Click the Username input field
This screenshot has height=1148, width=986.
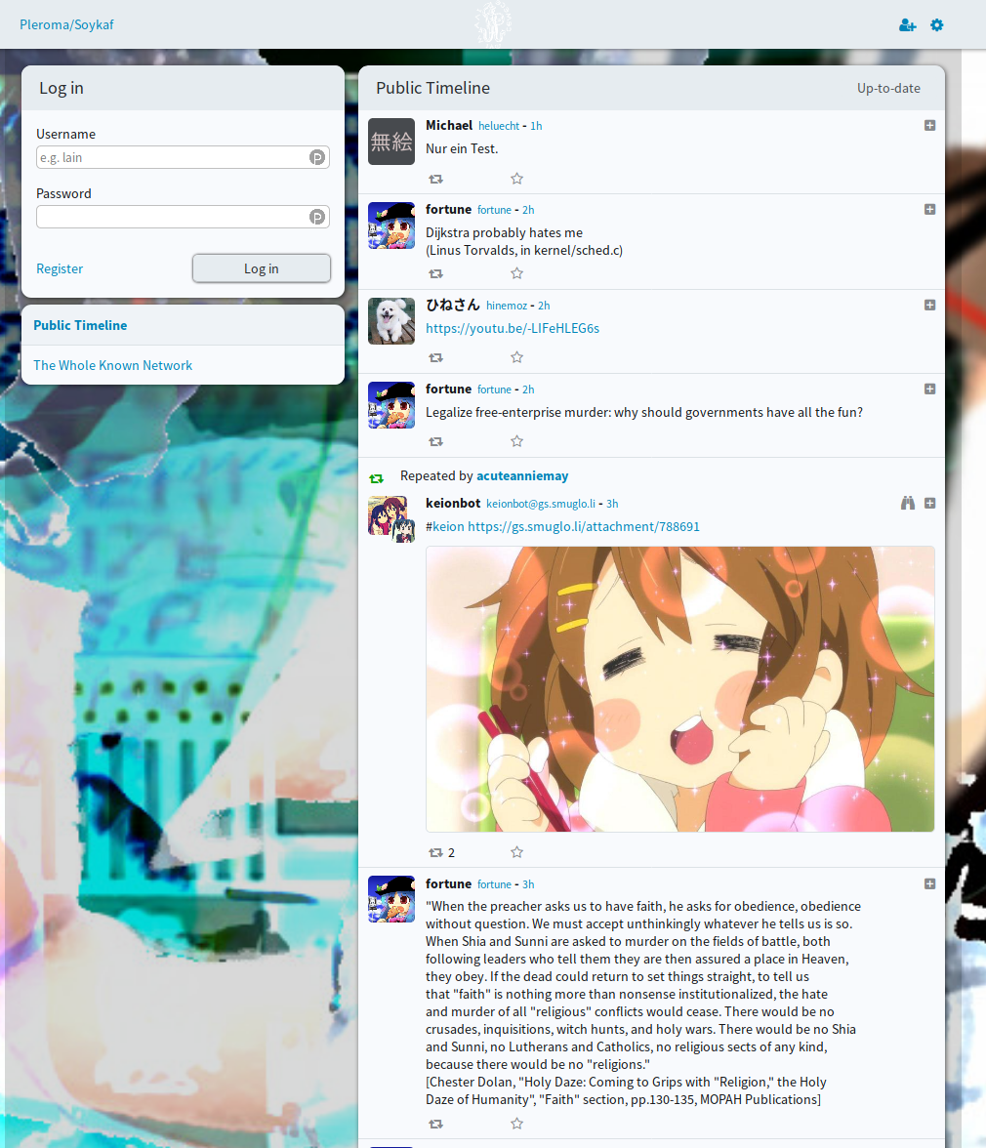(171, 157)
